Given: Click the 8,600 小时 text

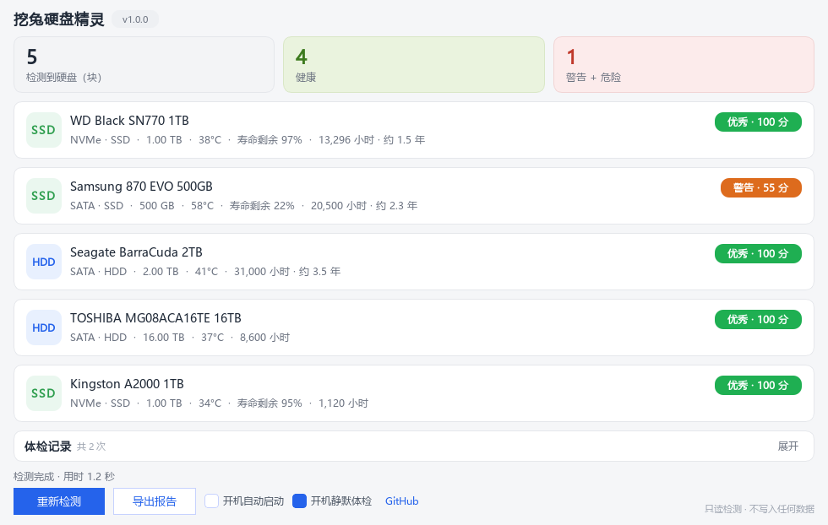Looking at the screenshot, I should [264, 338].
